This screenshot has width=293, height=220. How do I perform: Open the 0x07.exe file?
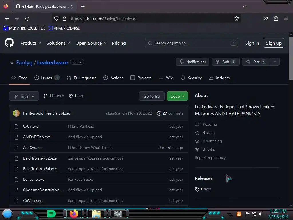[x=31, y=126]
